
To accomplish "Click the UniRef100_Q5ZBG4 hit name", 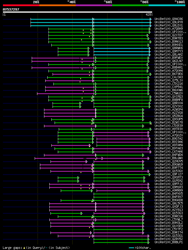I will 169,116.
